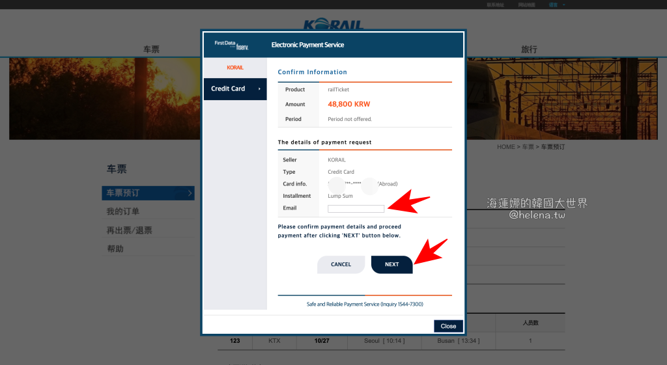Image resolution: width=667 pixels, height=365 pixels.
Task: Click the KORAIL logo in page header
Action: [x=333, y=25]
